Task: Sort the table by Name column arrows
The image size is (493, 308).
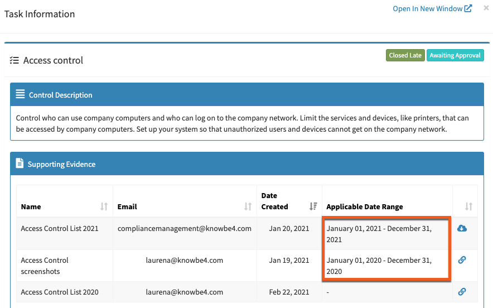Action: (x=104, y=206)
